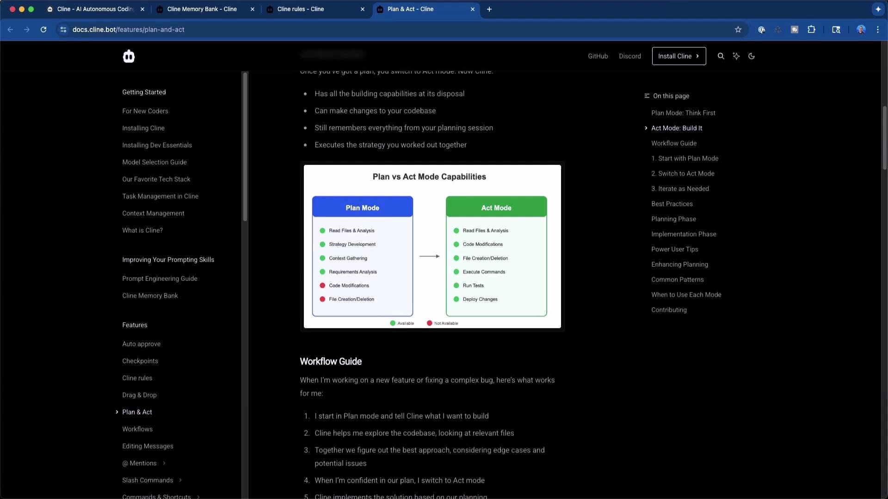The image size is (888, 499).
Task: Open Model Selection Guide page
Action: (154, 163)
